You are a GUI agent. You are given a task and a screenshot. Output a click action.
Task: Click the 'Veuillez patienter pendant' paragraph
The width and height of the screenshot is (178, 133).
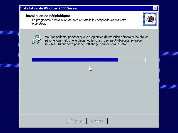[x=97, y=40]
